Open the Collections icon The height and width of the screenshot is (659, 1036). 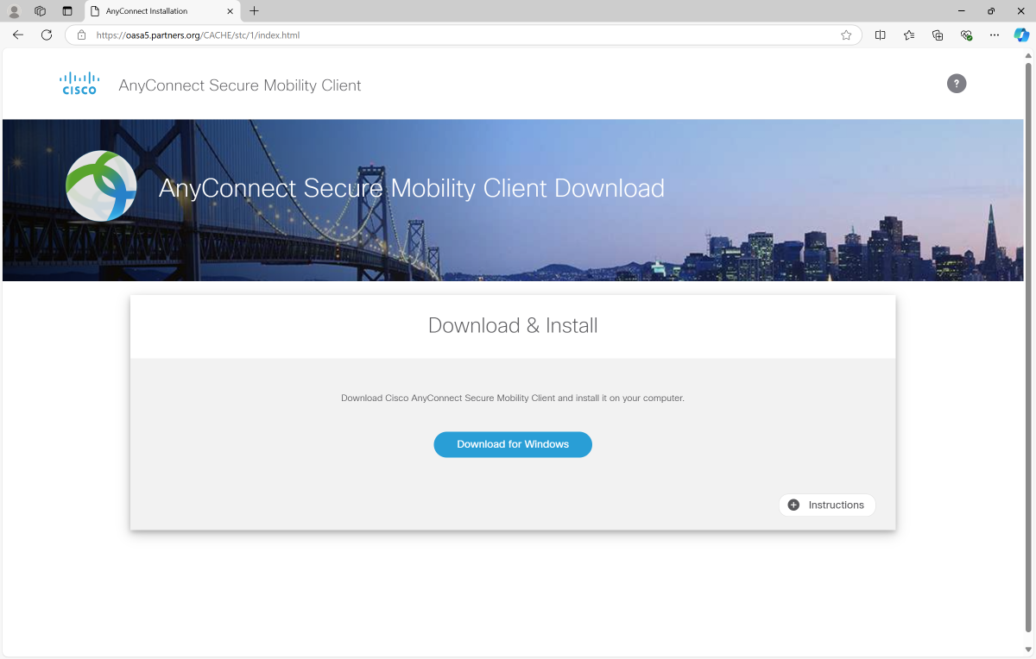click(938, 35)
